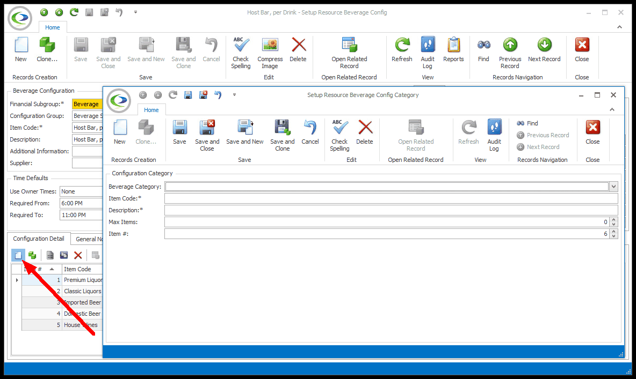
Task: Click the Item Code column header
Action: pyautogui.click(x=82, y=269)
